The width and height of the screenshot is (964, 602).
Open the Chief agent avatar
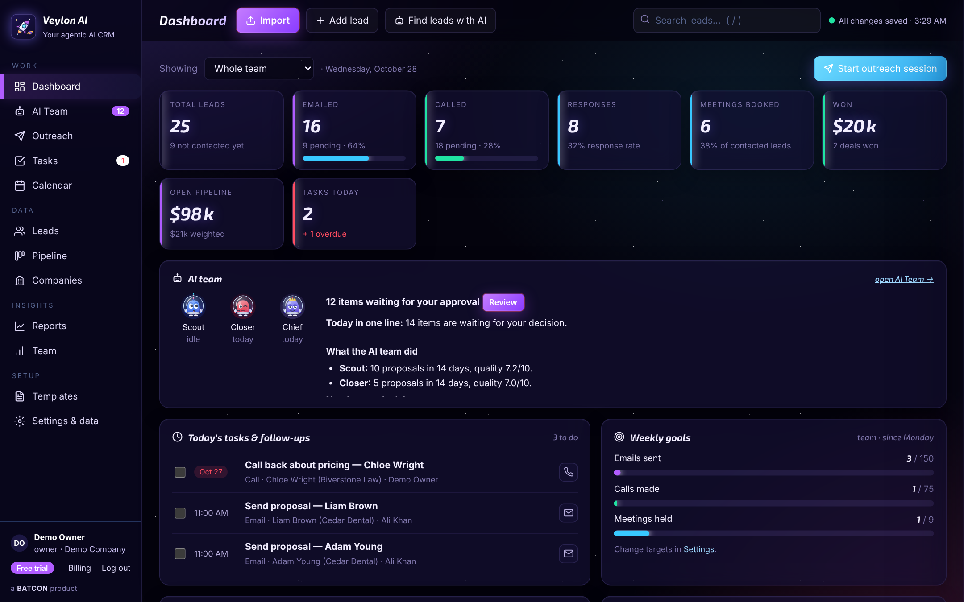292,306
